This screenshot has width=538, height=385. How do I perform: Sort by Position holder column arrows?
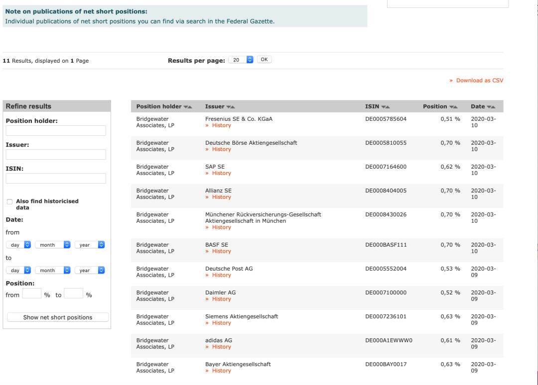(x=188, y=106)
